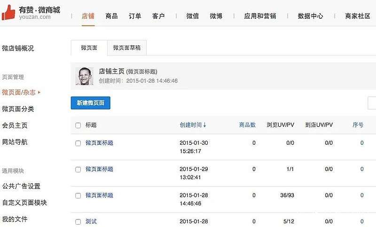Open 公共广告设置 in the sidebar
Viewport: 376px width, 227px height.
pyautogui.click(x=21, y=186)
